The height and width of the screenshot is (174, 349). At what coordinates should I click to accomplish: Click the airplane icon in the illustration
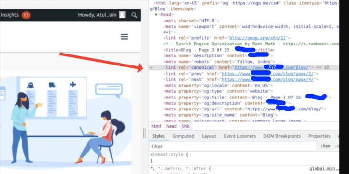click(73, 85)
